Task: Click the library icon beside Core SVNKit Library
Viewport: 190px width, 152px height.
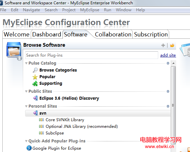Action: pyautogui.click(x=41, y=120)
